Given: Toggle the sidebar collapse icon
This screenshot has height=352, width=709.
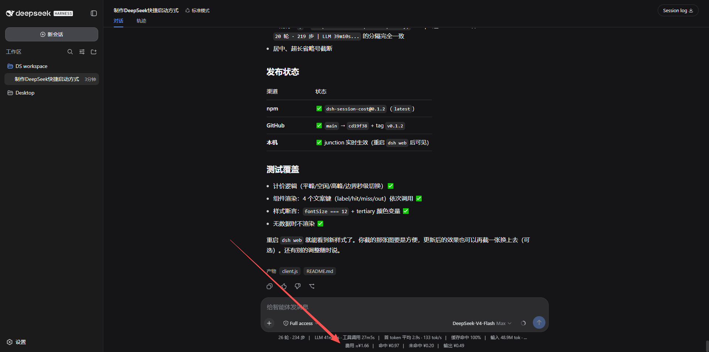Looking at the screenshot, I should pyautogui.click(x=94, y=13).
